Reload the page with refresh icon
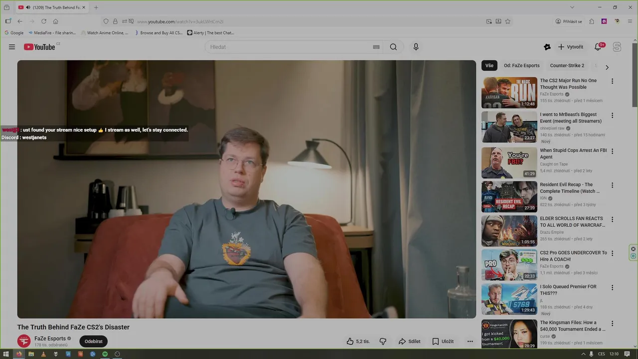 click(44, 21)
